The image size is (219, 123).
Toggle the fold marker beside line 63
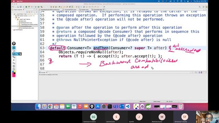click(x=45, y=48)
